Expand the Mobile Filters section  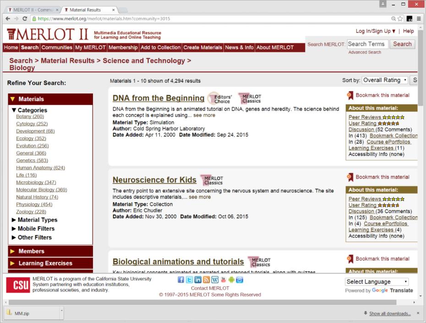click(14, 229)
